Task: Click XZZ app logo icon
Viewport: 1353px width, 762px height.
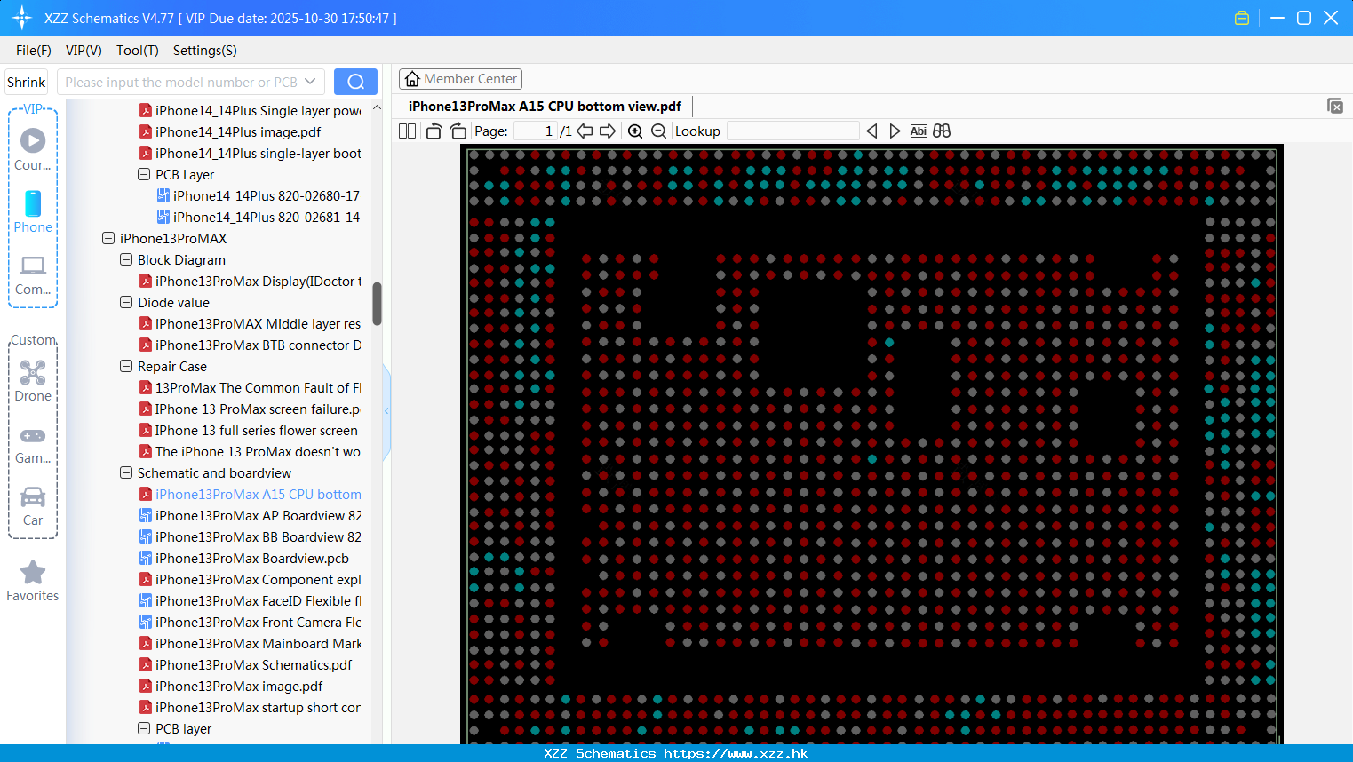Action: tap(22, 18)
